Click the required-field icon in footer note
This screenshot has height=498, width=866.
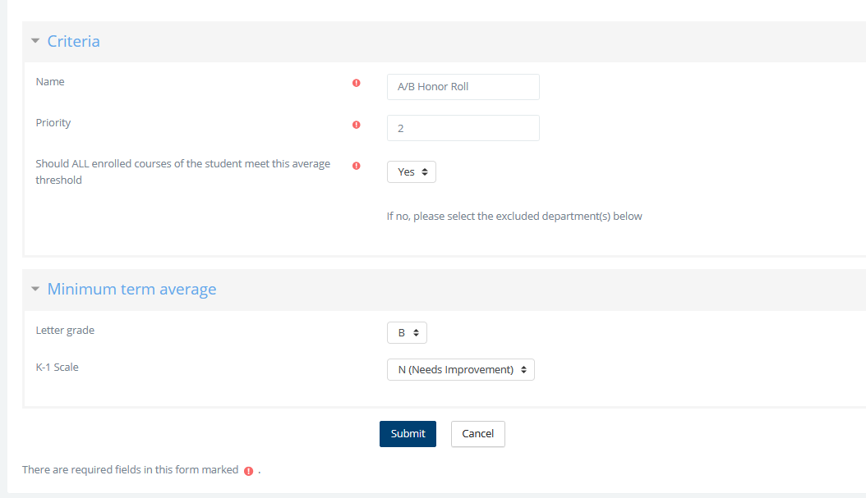coord(248,471)
